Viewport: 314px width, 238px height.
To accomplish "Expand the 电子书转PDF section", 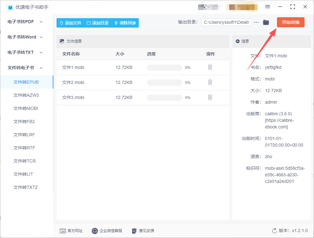I will (25, 22).
